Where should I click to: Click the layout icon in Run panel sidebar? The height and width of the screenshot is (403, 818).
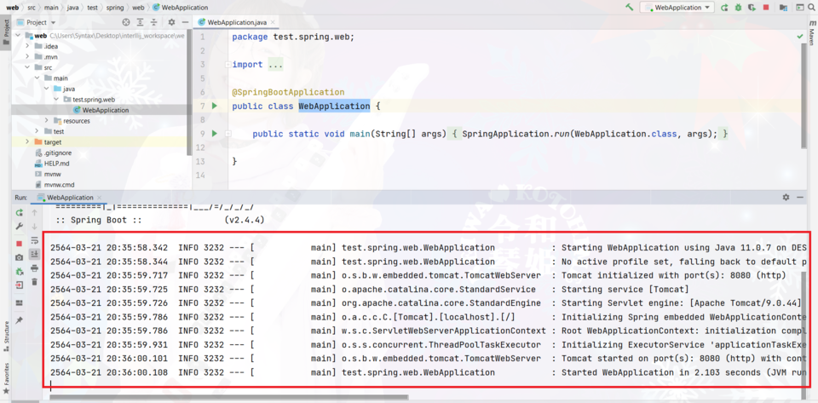click(x=20, y=303)
